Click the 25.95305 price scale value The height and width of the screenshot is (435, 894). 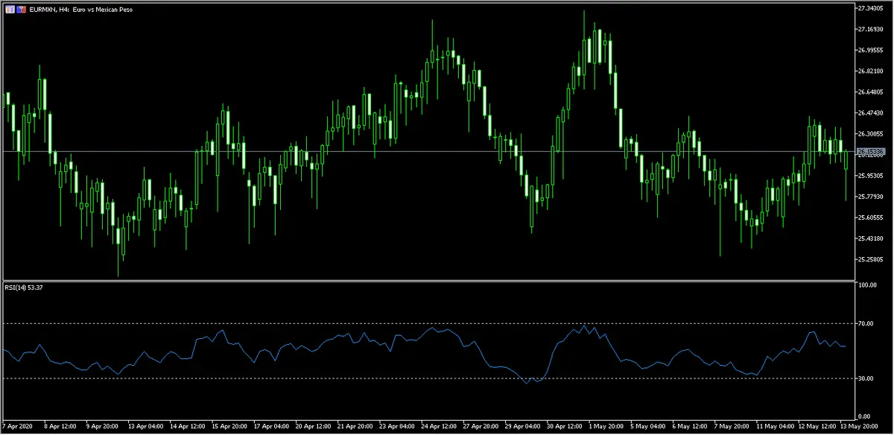[x=870, y=176]
